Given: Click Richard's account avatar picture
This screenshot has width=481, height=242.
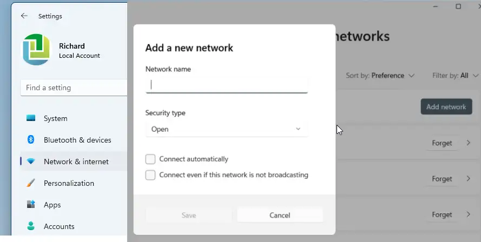Looking at the screenshot, I should [x=36, y=50].
